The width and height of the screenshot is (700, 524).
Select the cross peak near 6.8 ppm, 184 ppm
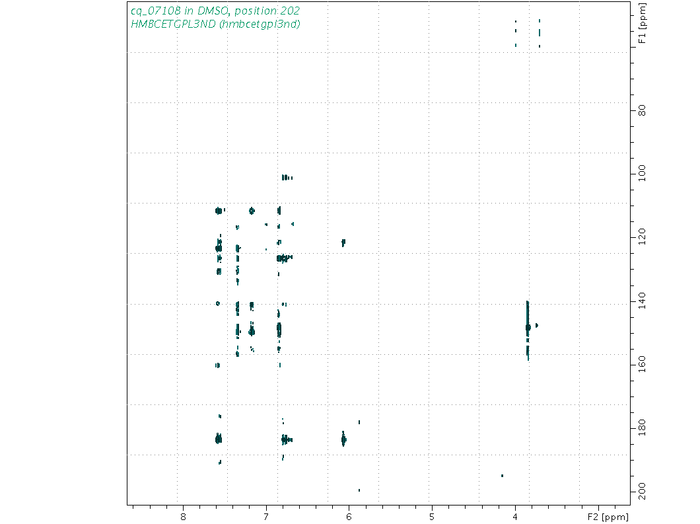coord(286,440)
